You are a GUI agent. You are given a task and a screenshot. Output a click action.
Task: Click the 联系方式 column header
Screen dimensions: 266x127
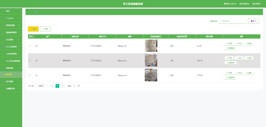click(102, 37)
